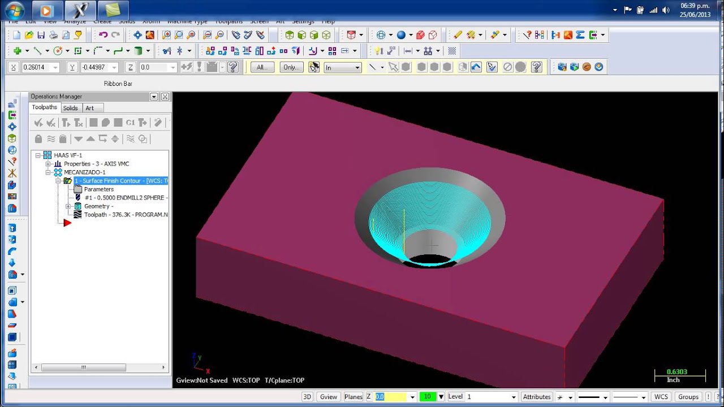This screenshot has width=724, height=407.
Task: Open the Level dropdown in status bar
Action: 513,397
